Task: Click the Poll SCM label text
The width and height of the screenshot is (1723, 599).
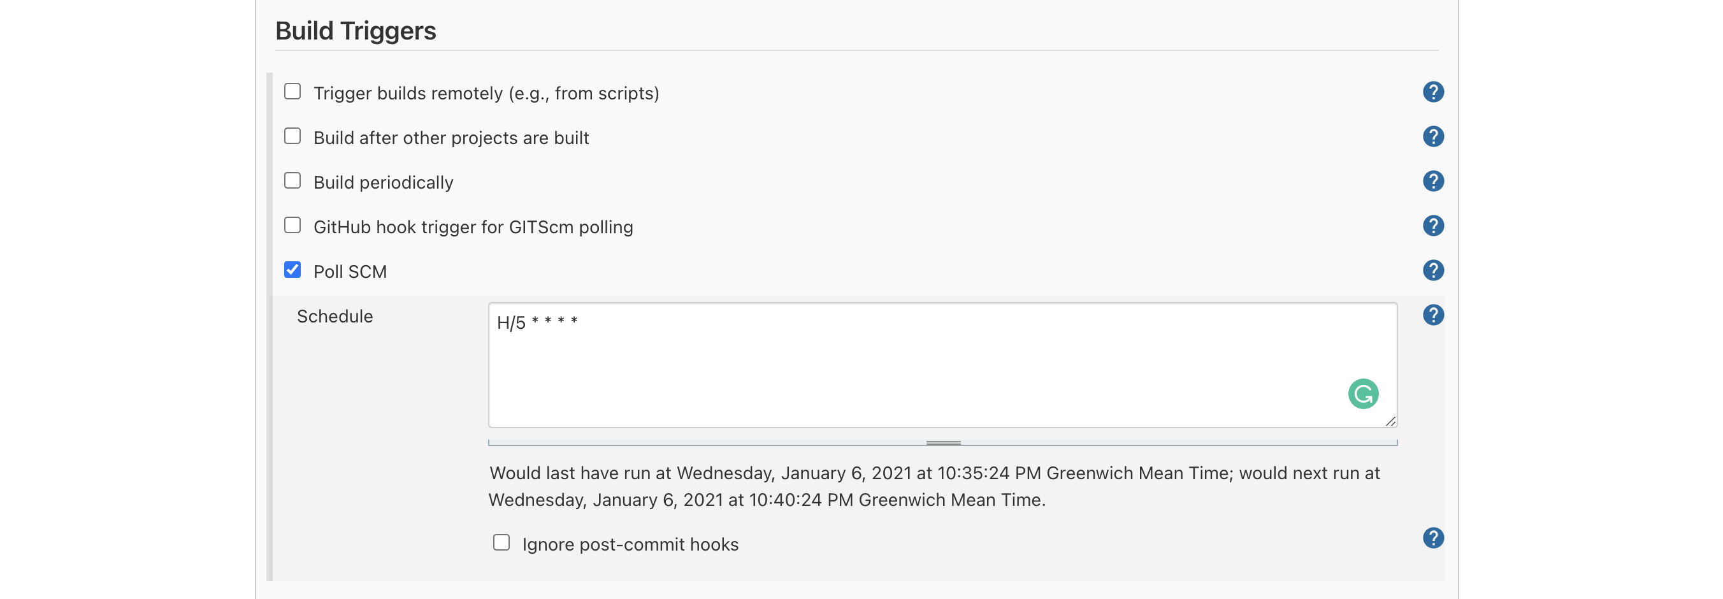Action: point(350,272)
